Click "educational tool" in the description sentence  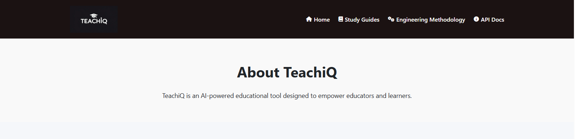coord(259,96)
